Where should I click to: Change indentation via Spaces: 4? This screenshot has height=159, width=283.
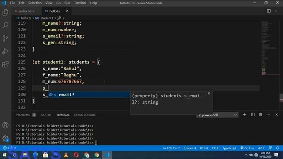point(190,148)
